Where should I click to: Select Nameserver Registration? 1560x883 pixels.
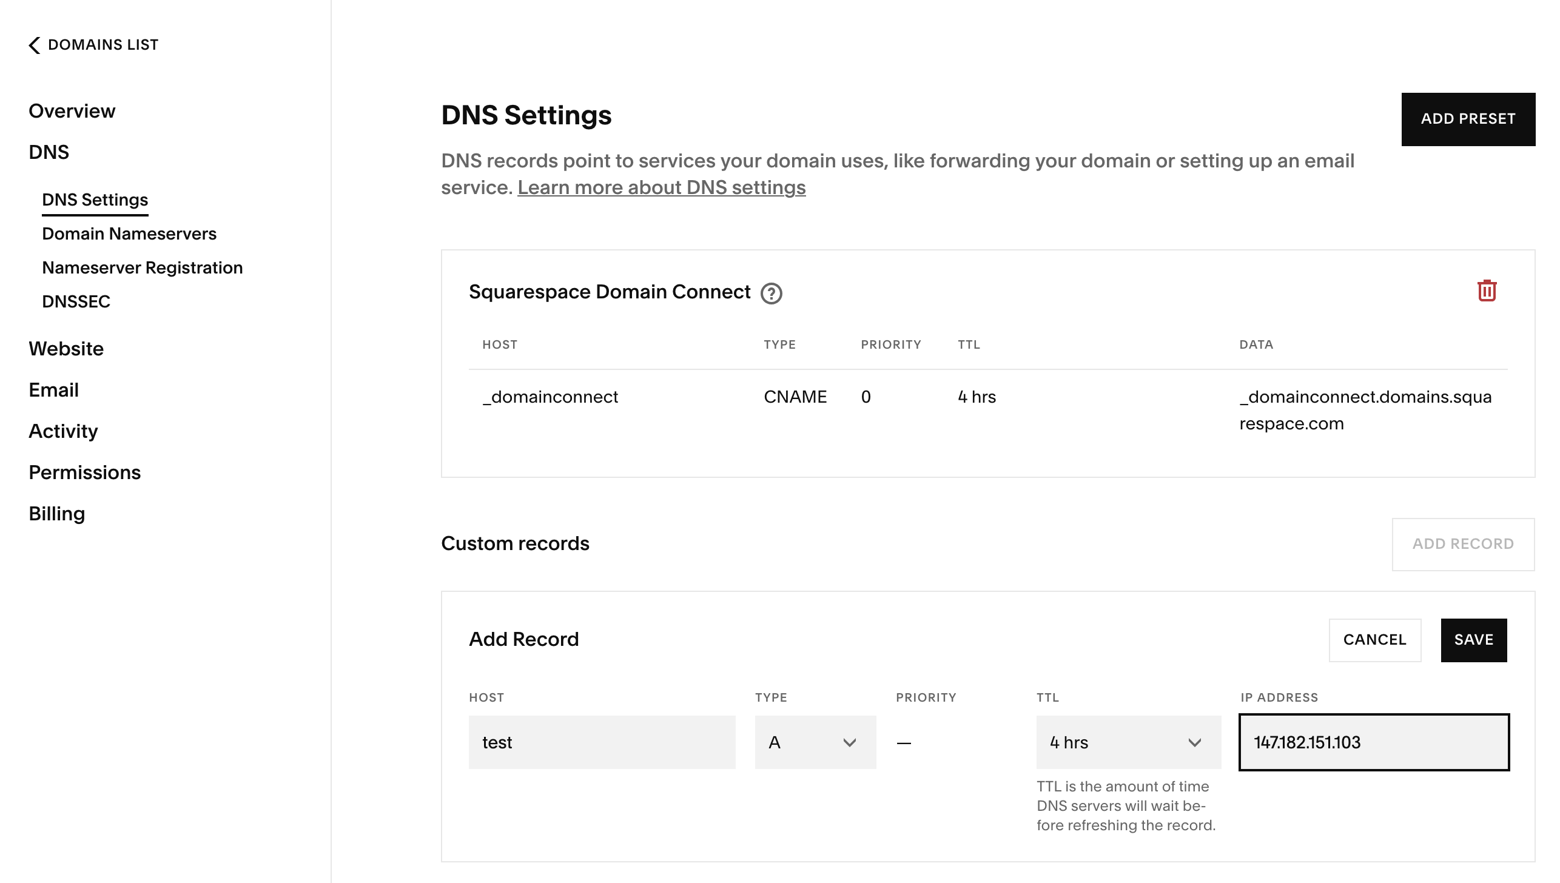[x=143, y=267]
